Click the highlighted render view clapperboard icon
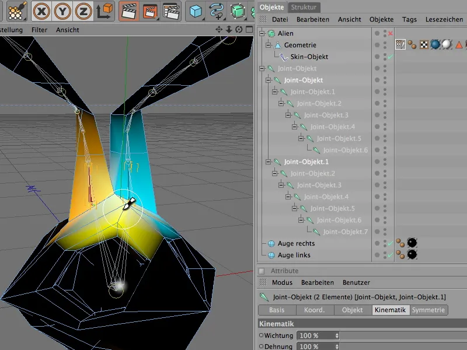This screenshot has height=350, width=467. click(x=129, y=11)
